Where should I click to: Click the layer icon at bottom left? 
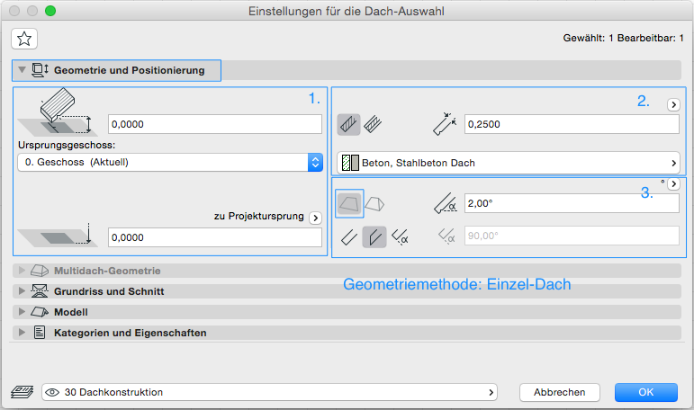22,392
